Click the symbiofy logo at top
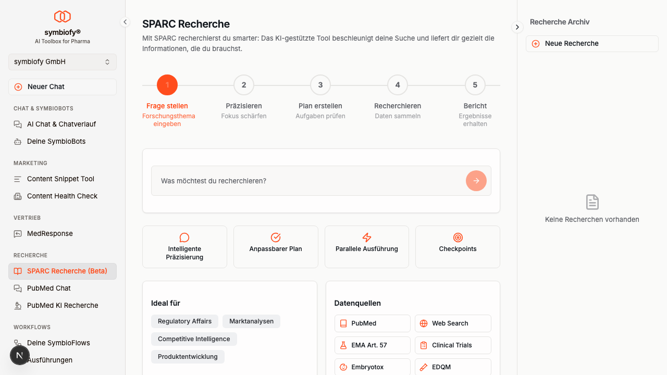 (x=62, y=17)
